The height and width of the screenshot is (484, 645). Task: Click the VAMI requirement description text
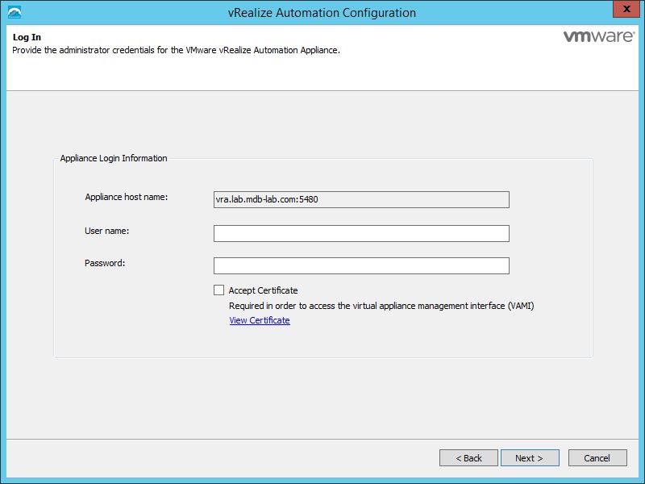pyautogui.click(x=381, y=306)
